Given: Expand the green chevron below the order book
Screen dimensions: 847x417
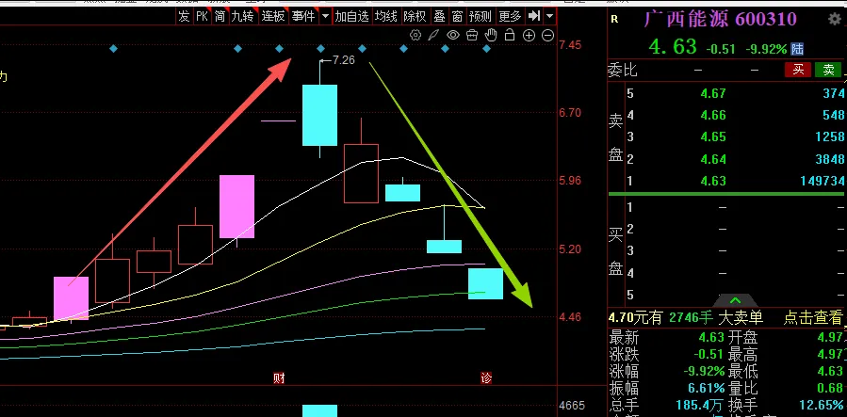Looking at the screenshot, I should point(735,300).
